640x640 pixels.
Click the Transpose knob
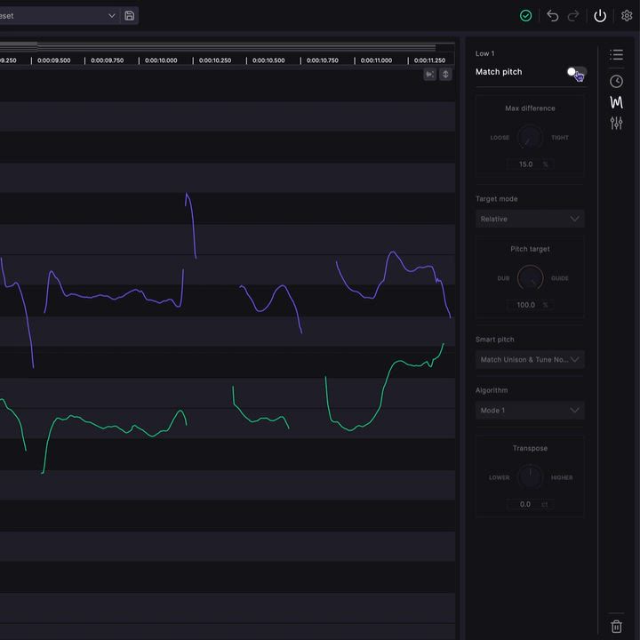click(x=530, y=477)
